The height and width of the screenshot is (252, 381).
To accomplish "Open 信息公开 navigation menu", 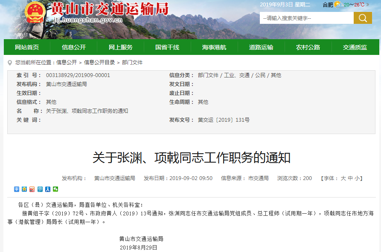I will coord(74,47).
